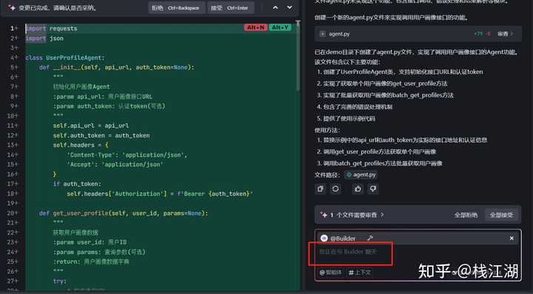Click line if auth_token:
The width and height of the screenshot is (533, 294).
point(77,184)
